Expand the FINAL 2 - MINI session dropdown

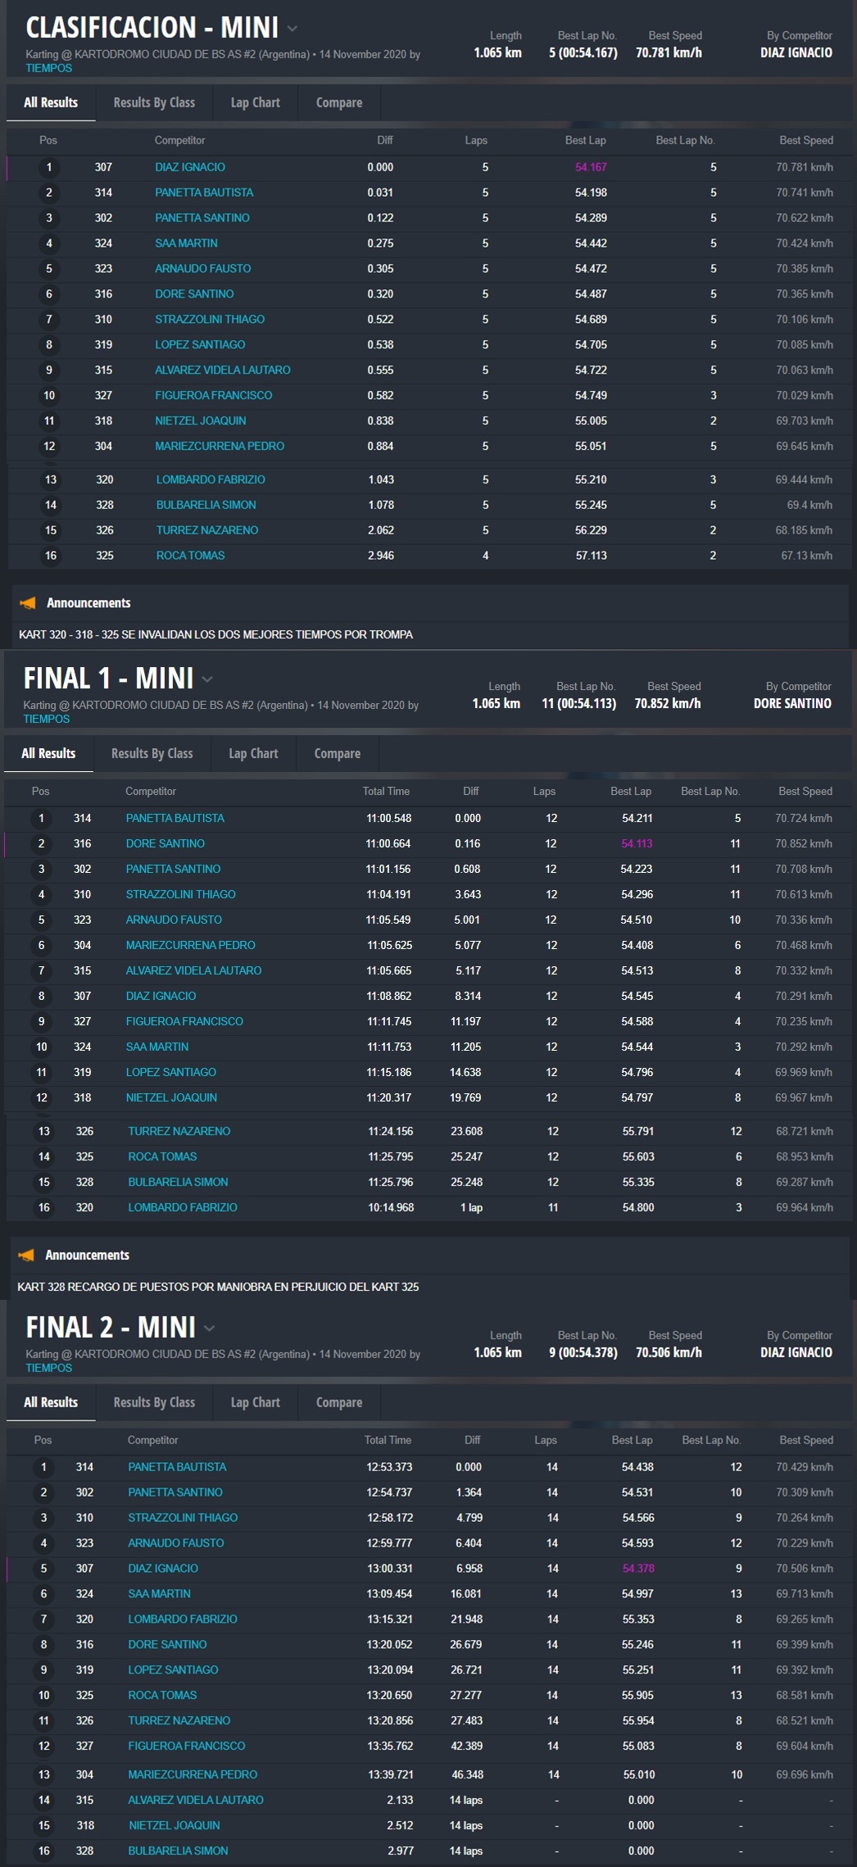click(x=210, y=1328)
